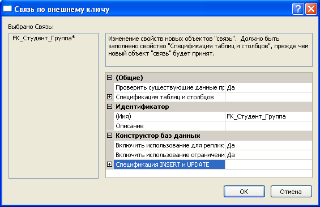Click the Спецификация таблиц и столбцов value cell
320x207 pixels.
point(268,97)
